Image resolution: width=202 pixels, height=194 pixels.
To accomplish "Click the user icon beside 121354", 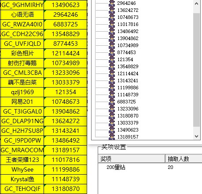I will click(x=112, y=59).
